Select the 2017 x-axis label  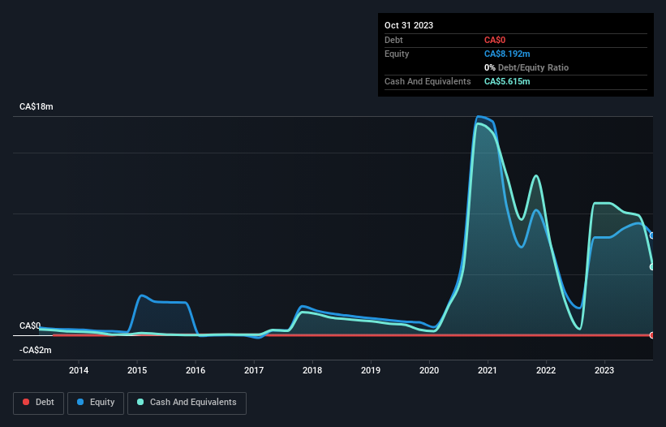coord(254,370)
